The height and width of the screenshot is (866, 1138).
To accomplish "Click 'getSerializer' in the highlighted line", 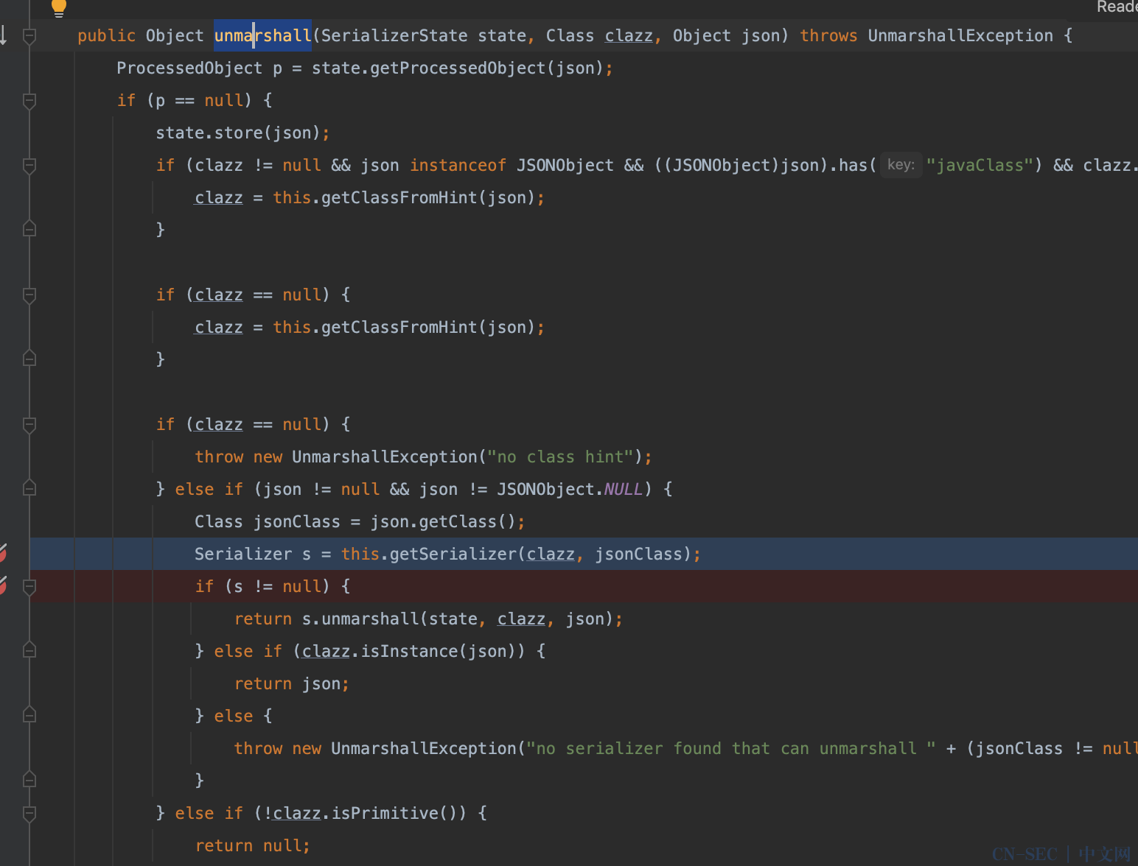I will click(453, 554).
